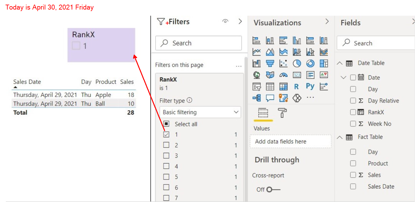This screenshot has height=206, width=416.
Task: Open the Filter type dropdown
Action: [x=200, y=112]
